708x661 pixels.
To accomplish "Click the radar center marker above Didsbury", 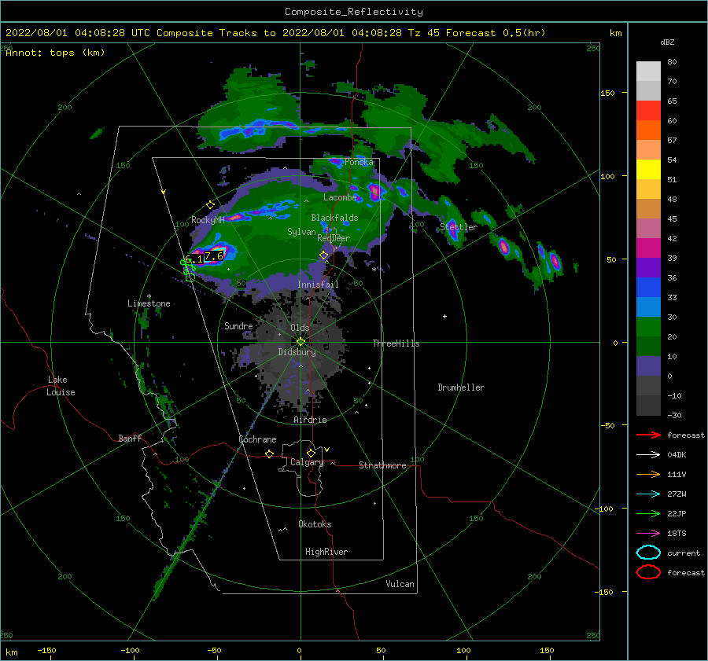I will click(301, 342).
